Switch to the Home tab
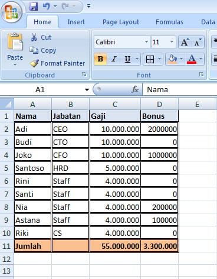This screenshot has width=217, height=279. click(42, 22)
